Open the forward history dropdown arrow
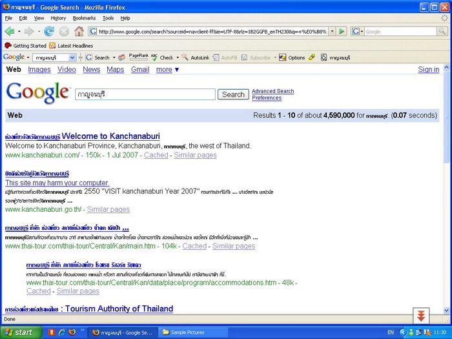This screenshot has height=339, width=452. click(39, 31)
